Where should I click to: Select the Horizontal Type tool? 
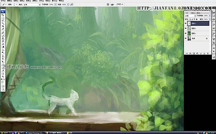(x=3, y=59)
